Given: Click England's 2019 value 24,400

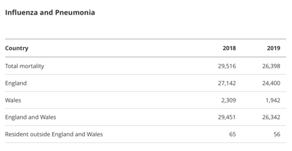Looking at the screenshot, I should click(271, 83).
